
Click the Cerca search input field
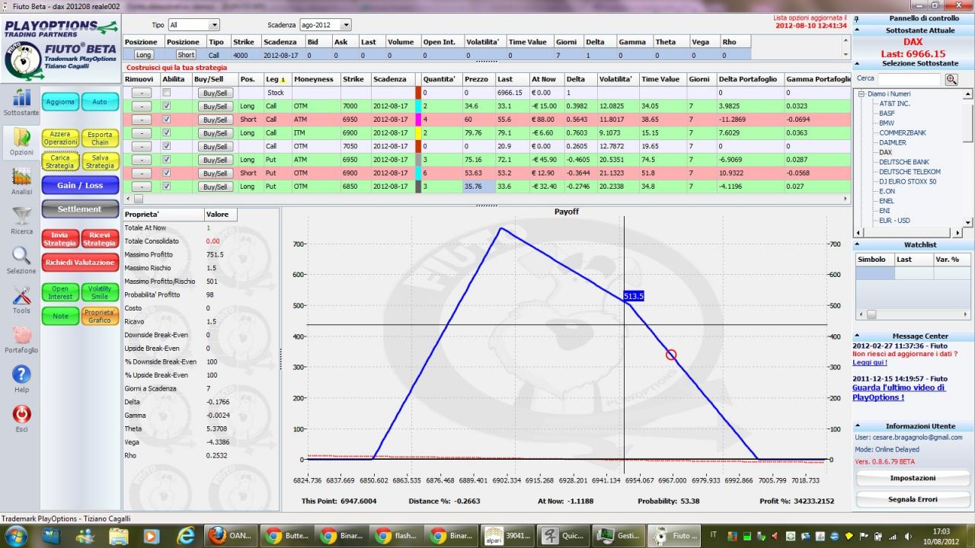pos(909,78)
